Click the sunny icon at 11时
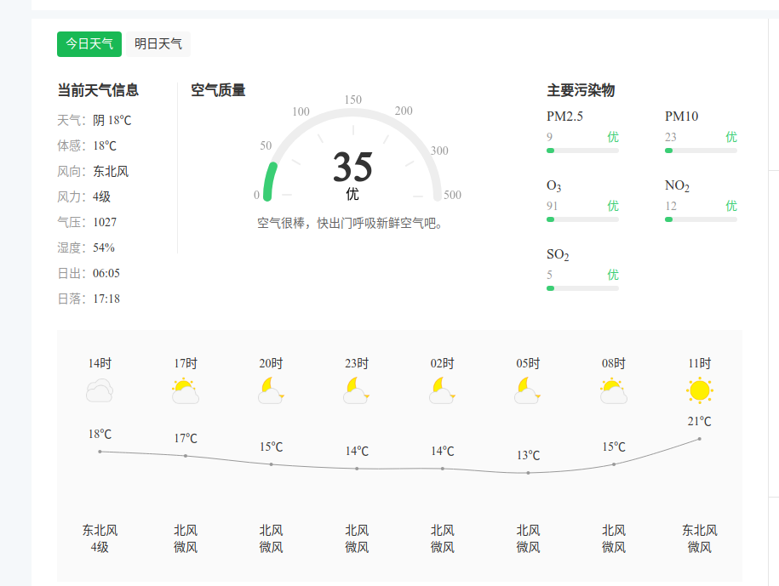Image resolution: width=779 pixels, height=586 pixels. [x=699, y=390]
